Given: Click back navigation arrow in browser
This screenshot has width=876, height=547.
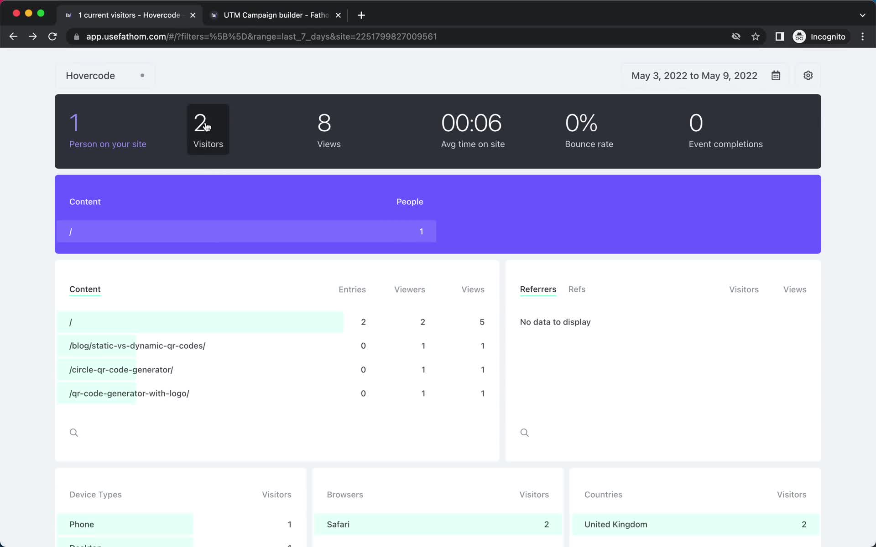Looking at the screenshot, I should 13,36.
